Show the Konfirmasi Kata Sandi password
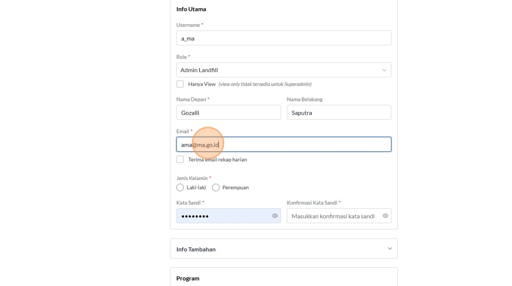Viewport: 512px width, 286px height. (385, 216)
